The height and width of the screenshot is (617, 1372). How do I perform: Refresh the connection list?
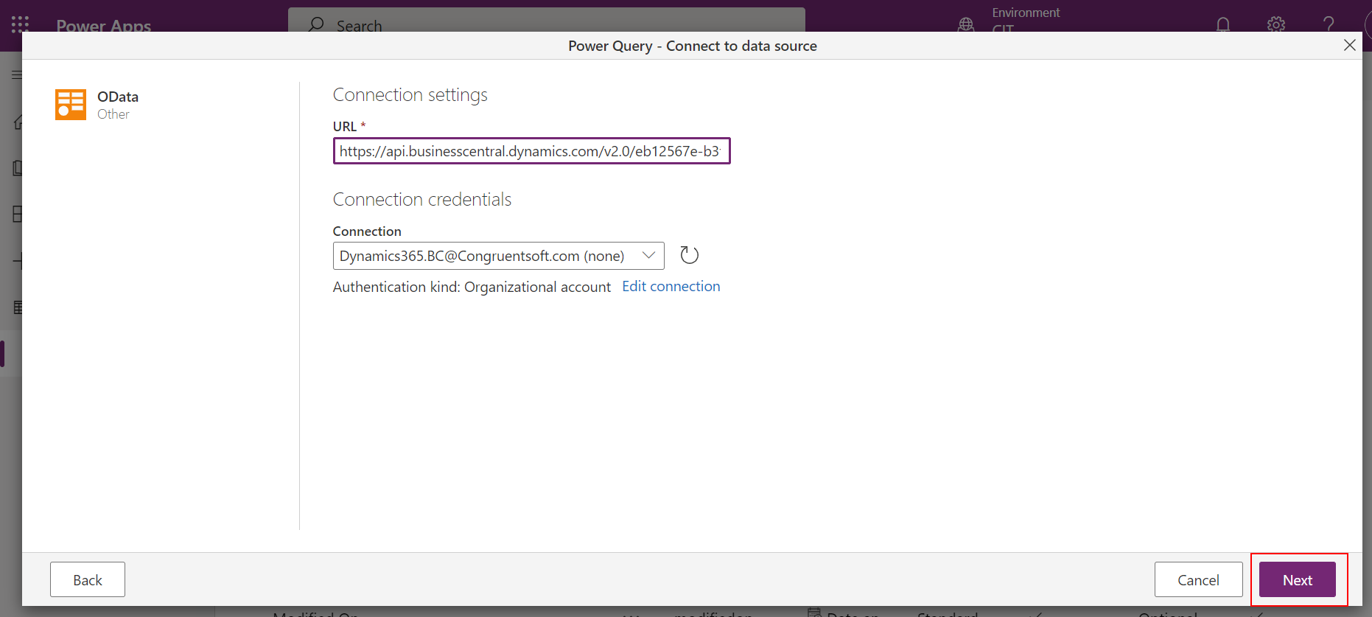(x=689, y=255)
